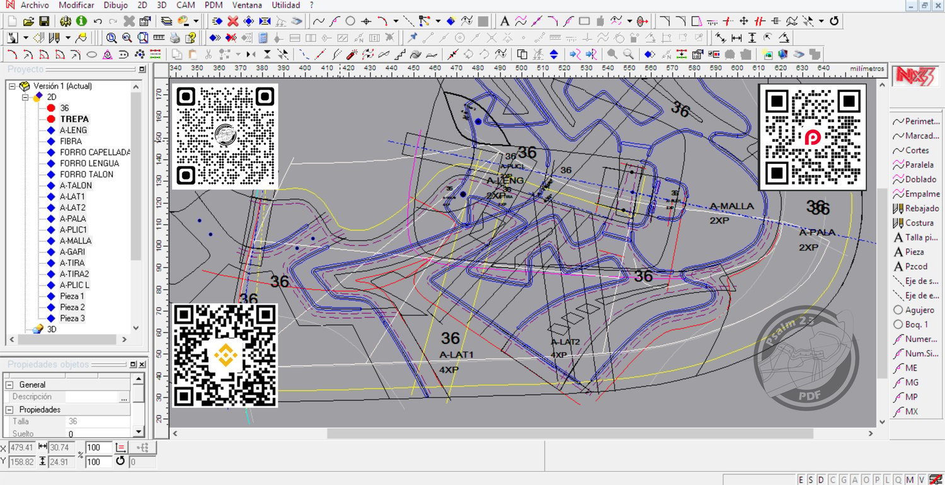Open a file with the folder icon

28,21
